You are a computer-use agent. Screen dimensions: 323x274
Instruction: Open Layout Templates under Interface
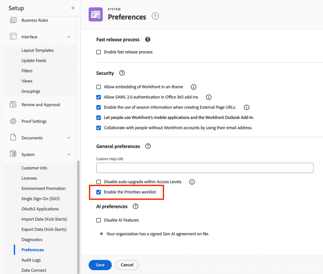click(37, 50)
